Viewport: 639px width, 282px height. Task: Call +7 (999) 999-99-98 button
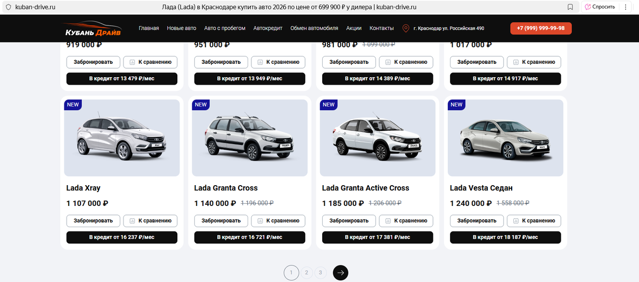click(x=541, y=28)
